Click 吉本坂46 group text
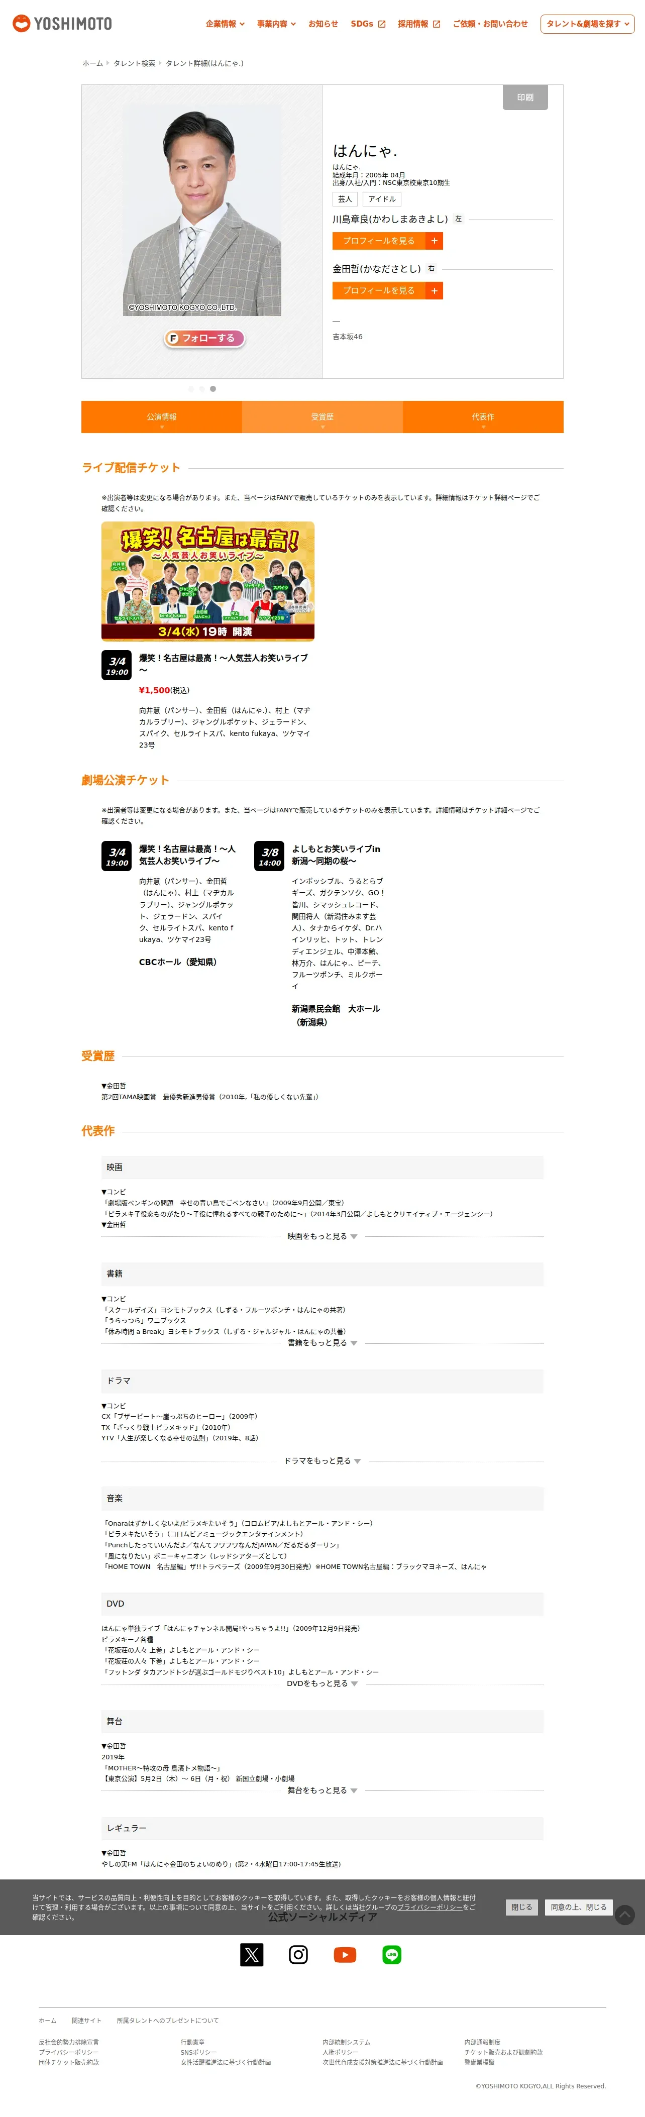 (x=348, y=337)
